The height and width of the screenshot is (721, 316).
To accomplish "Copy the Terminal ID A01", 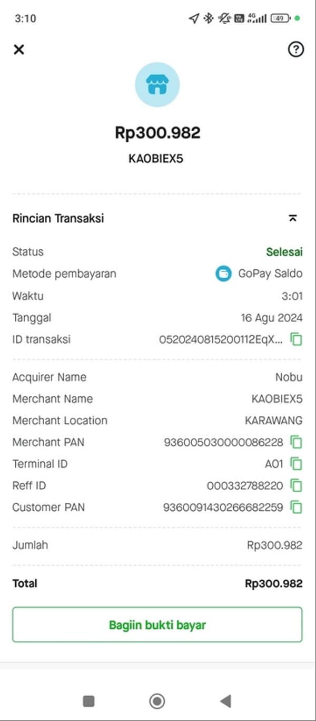I will pyautogui.click(x=297, y=464).
